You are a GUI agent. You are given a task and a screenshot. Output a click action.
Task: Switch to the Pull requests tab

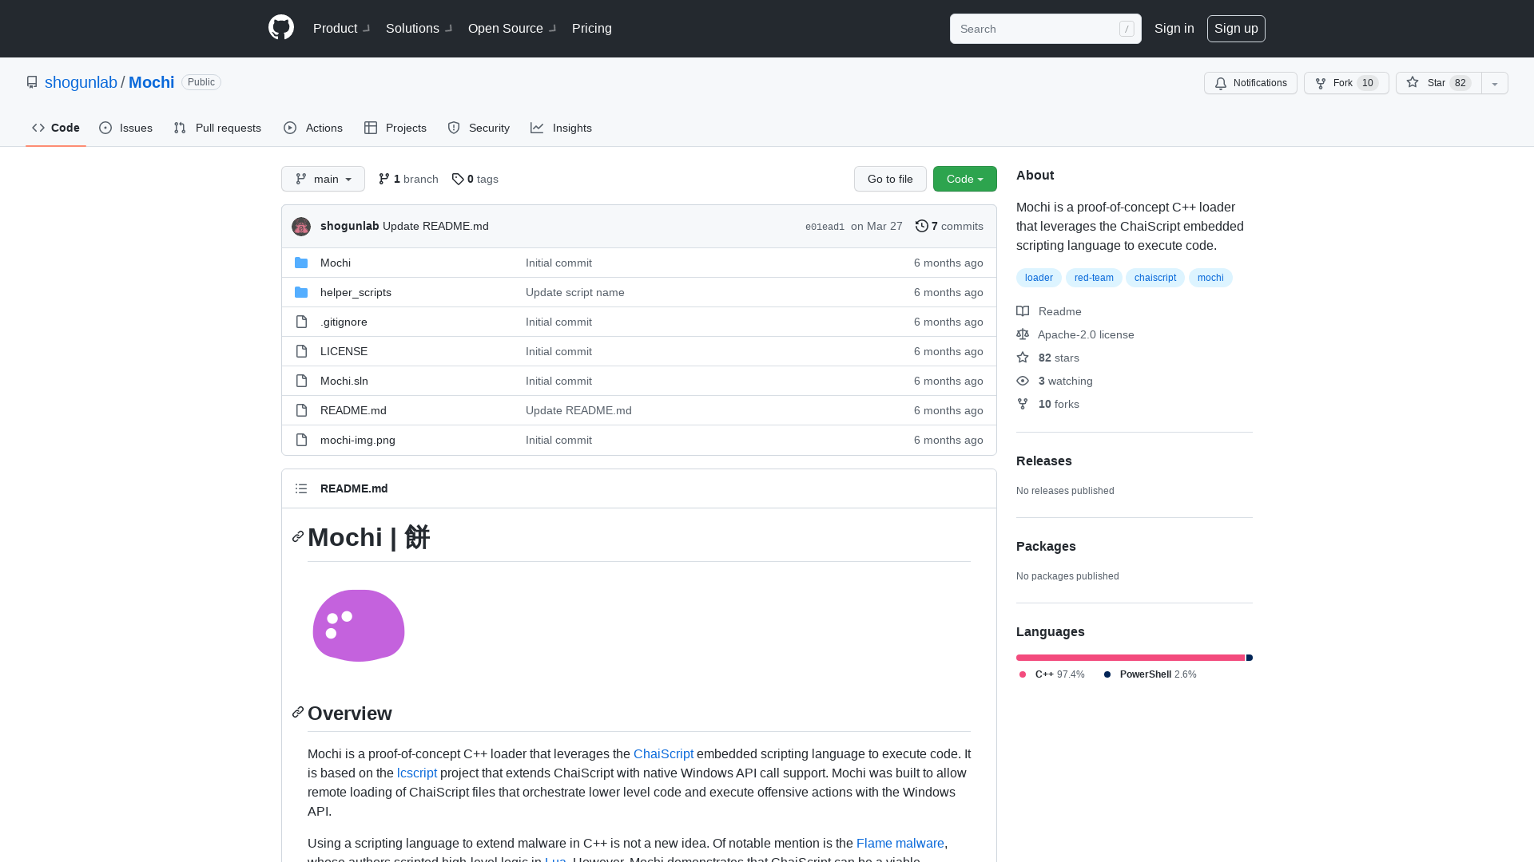point(217,128)
